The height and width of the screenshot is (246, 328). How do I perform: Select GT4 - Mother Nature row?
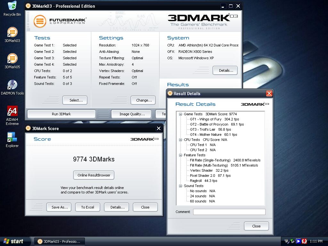pos(213,135)
